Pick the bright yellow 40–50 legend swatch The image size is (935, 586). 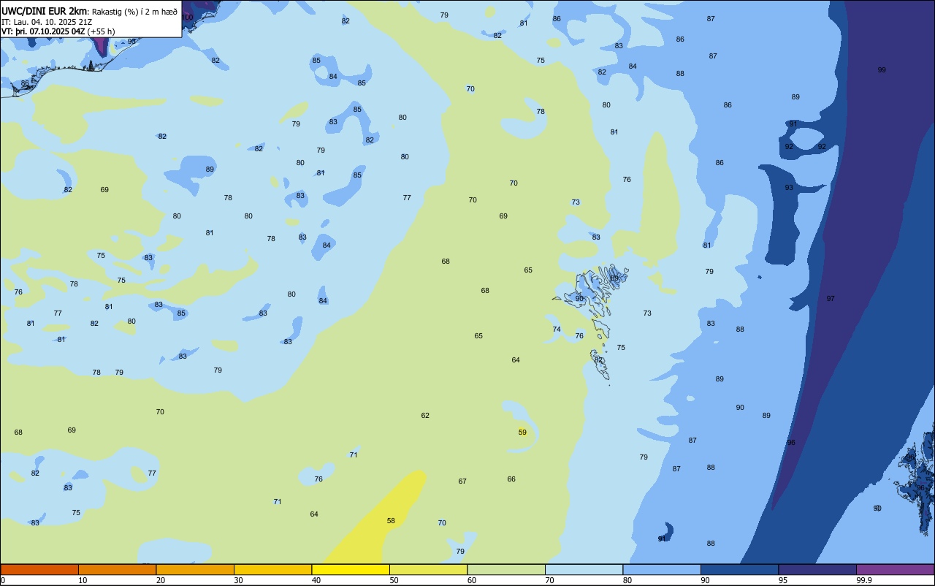[x=351, y=569]
